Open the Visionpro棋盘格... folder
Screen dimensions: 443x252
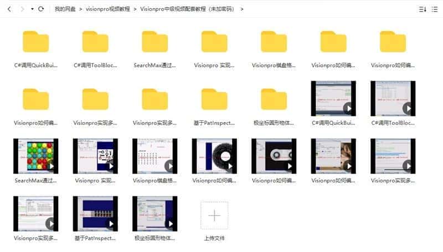click(x=274, y=41)
